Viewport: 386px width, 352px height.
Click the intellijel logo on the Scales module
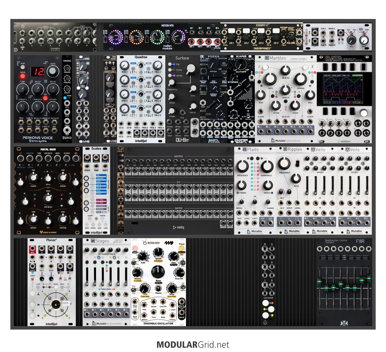96,232
